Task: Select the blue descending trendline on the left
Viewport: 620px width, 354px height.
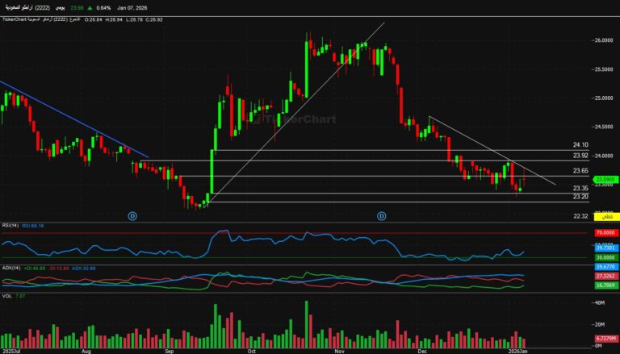Action: point(73,118)
